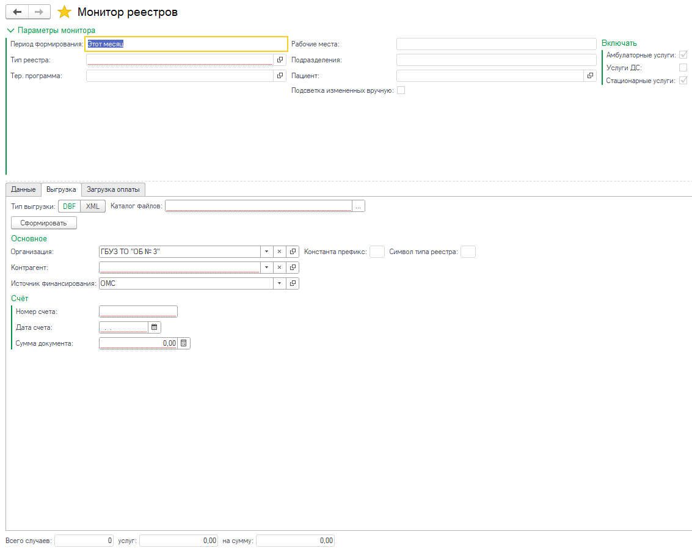The height and width of the screenshot is (551, 692).
Task: Open the Источник финансирования dropdown
Action: coord(279,283)
